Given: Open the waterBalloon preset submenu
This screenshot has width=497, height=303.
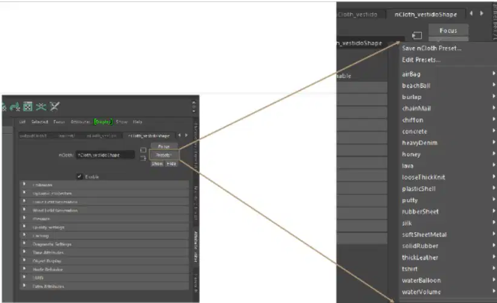Looking at the screenshot, I should tap(448, 280).
